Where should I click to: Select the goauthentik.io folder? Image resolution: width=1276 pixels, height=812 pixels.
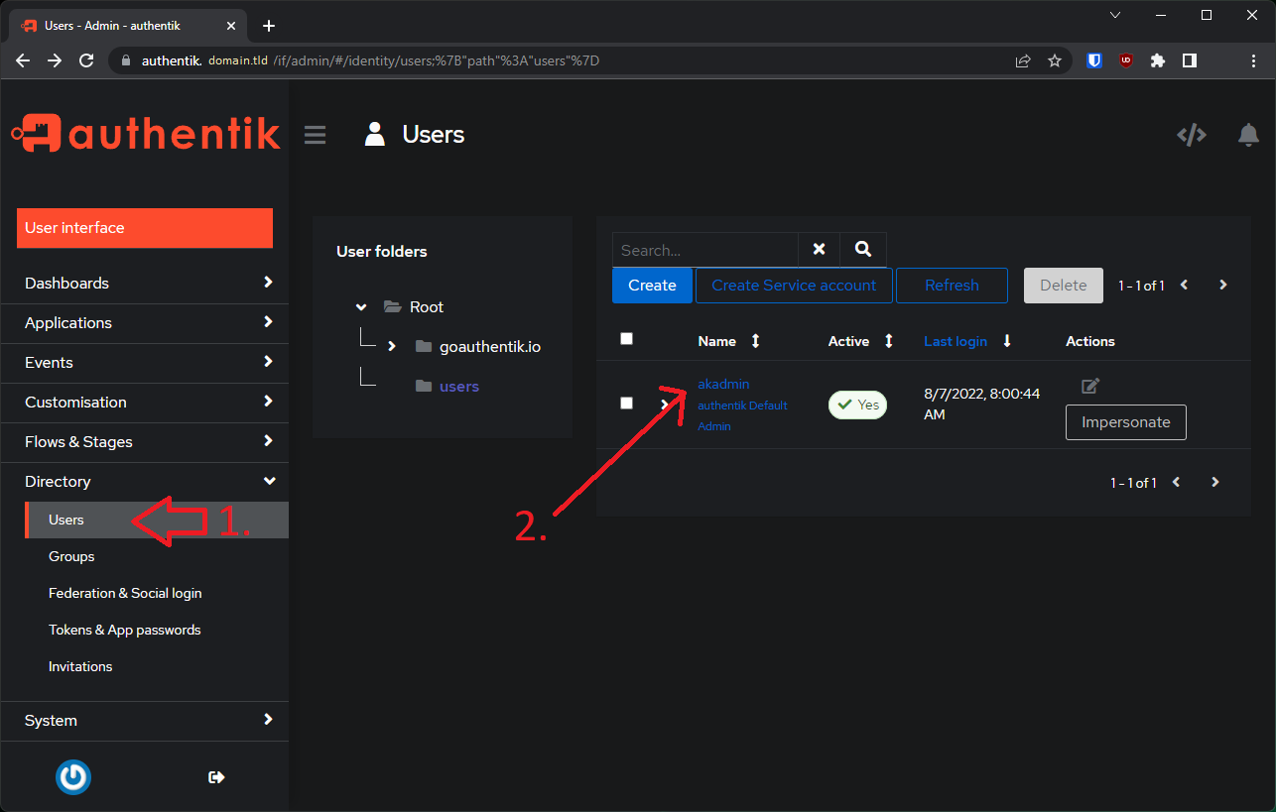[490, 347]
